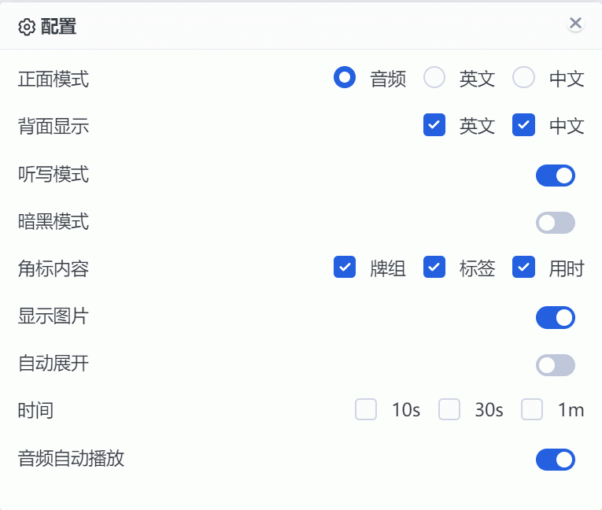
Task: Check the 10s 时间 checkbox
Action: [366, 410]
